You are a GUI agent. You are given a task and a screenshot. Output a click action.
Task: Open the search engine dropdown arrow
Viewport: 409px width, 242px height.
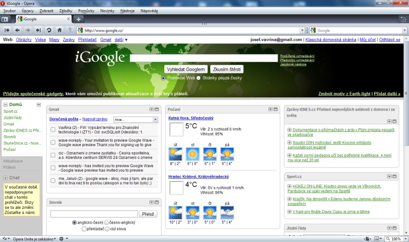(404, 31)
